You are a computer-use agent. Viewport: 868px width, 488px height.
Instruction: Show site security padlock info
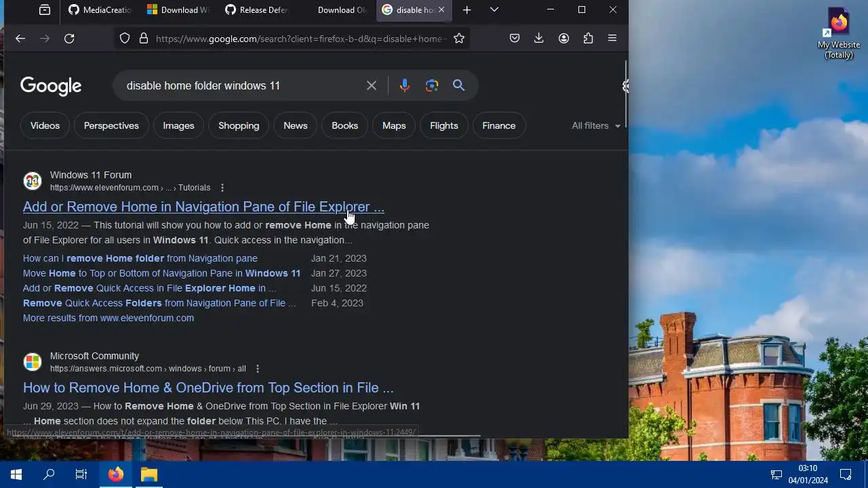pyautogui.click(x=144, y=39)
